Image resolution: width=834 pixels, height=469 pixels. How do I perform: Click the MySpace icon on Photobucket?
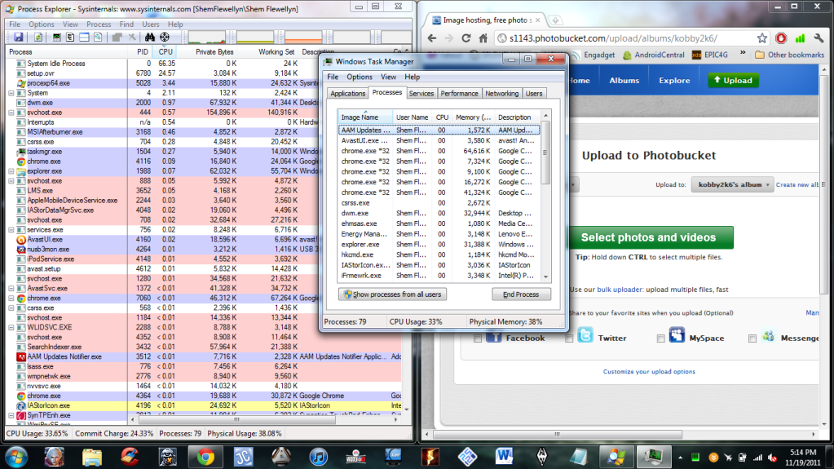coord(677,335)
